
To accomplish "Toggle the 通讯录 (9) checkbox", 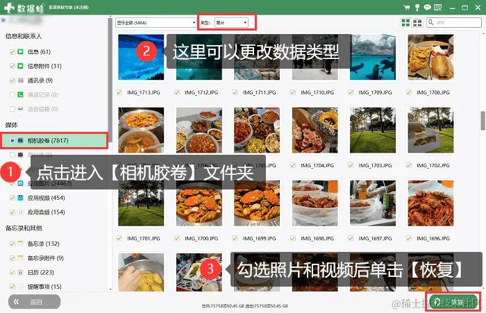I will coord(12,81).
